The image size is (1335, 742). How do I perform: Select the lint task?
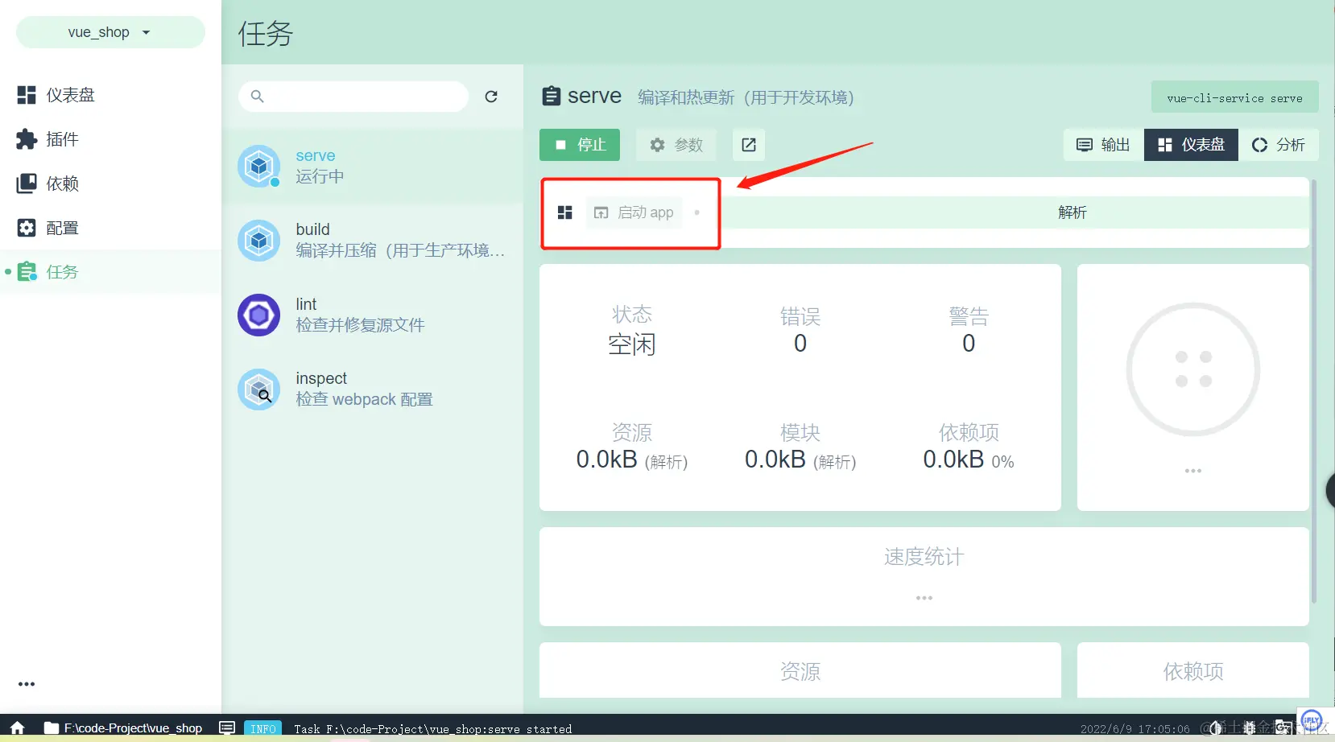tap(372, 315)
